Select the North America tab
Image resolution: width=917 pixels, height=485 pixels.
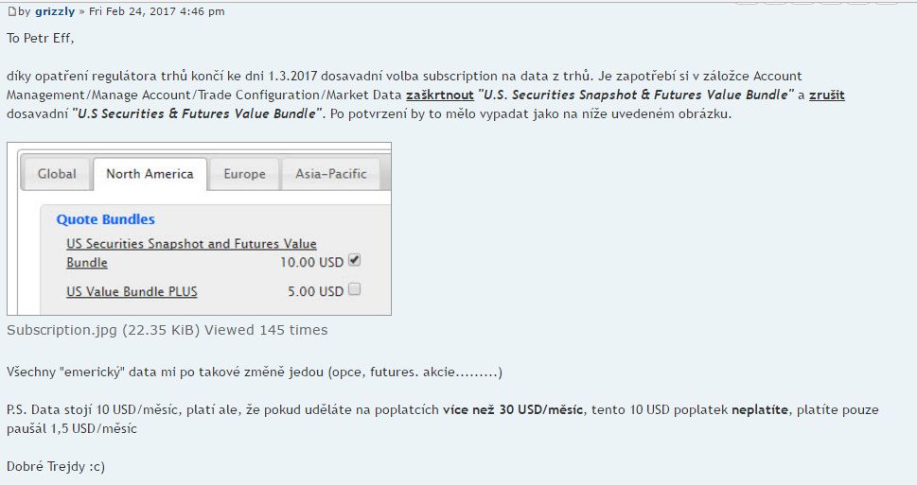[150, 174]
